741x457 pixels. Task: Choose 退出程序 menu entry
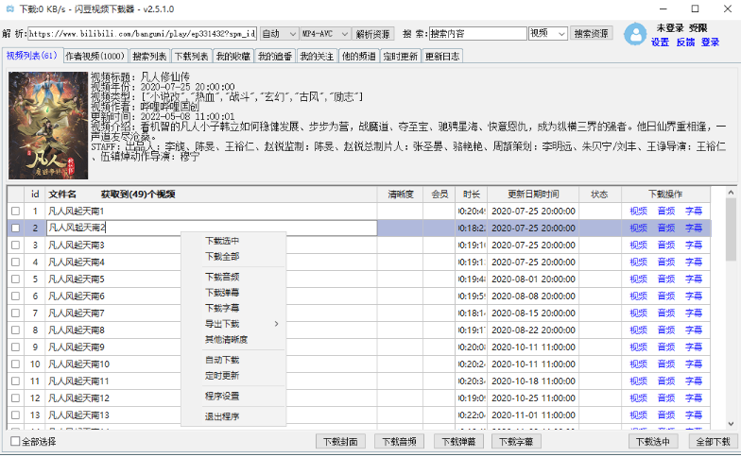[x=222, y=416]
